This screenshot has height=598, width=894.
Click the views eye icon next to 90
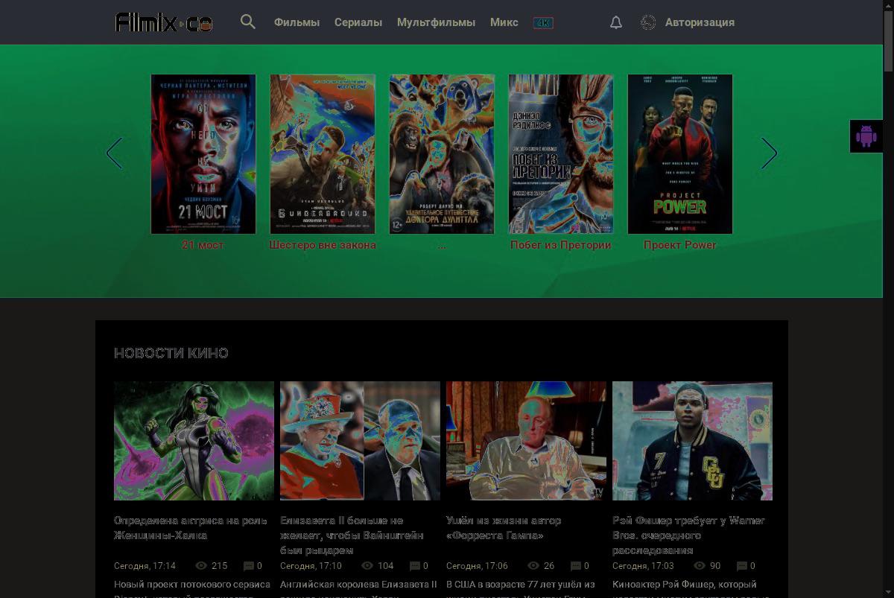click(700, 566)
